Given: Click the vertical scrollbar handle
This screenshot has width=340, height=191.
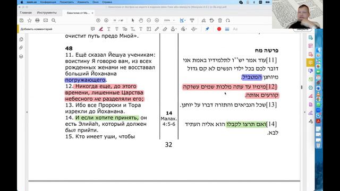Looking at the screenshot, I should (301, 87).
